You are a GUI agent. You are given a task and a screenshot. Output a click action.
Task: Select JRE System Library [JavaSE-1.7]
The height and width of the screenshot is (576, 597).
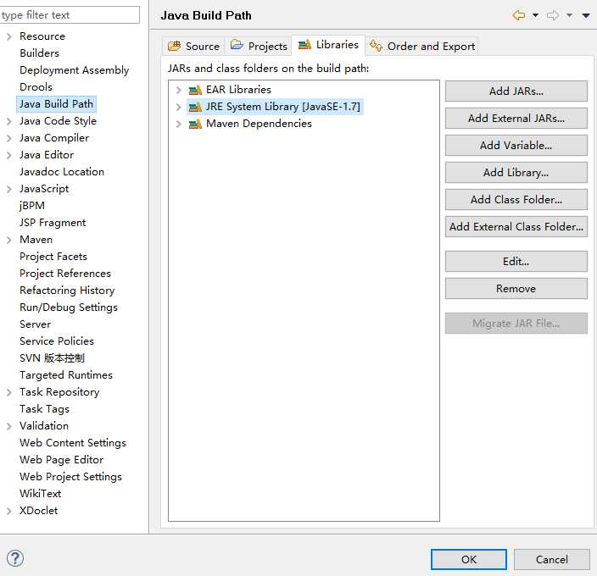pos(283,107)
